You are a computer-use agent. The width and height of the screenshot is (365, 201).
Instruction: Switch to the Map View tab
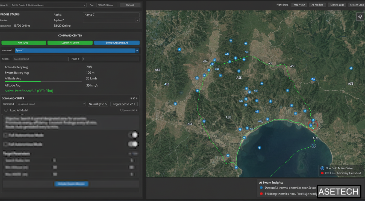[299, 5]
